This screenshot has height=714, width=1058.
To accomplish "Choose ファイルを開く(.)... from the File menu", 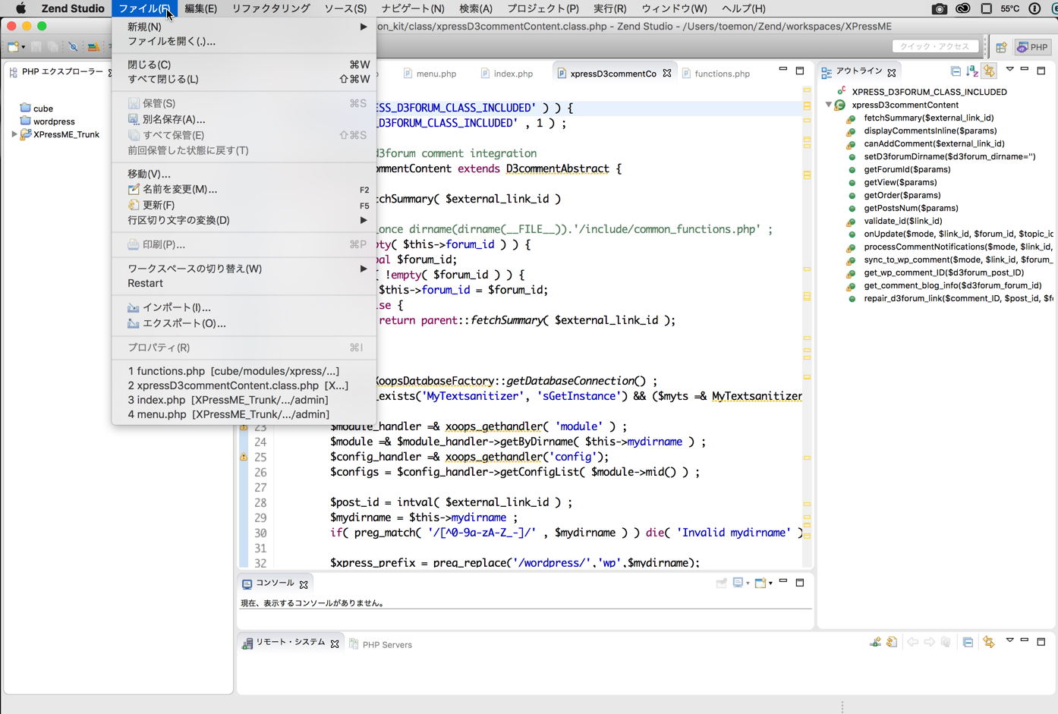I will pyautogui.click(x=244, y=41).
